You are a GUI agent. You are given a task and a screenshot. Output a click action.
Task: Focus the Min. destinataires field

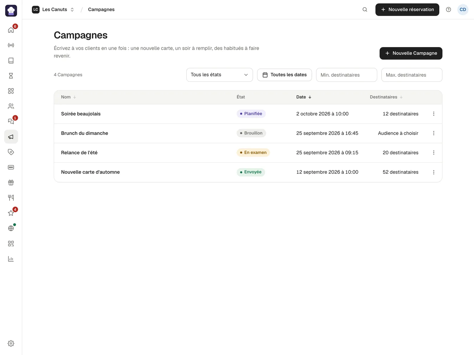347,75
